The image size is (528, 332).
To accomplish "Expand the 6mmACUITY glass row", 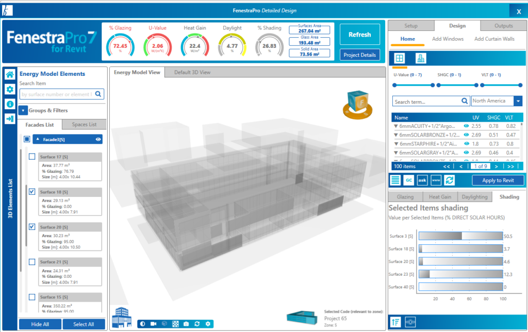I will [x=396, y=126].
